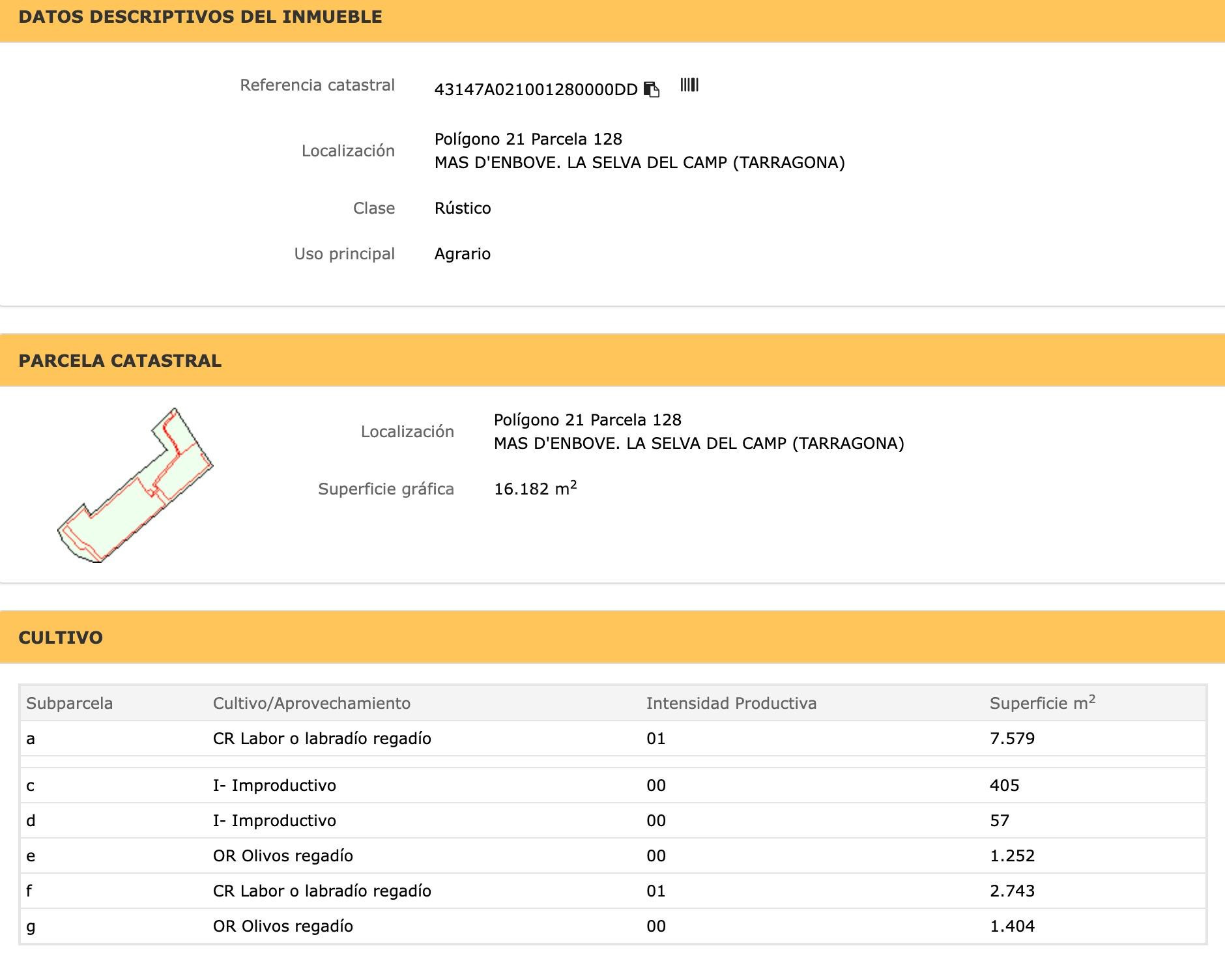Open the parcel map thumbnail

tap(136, 485)
